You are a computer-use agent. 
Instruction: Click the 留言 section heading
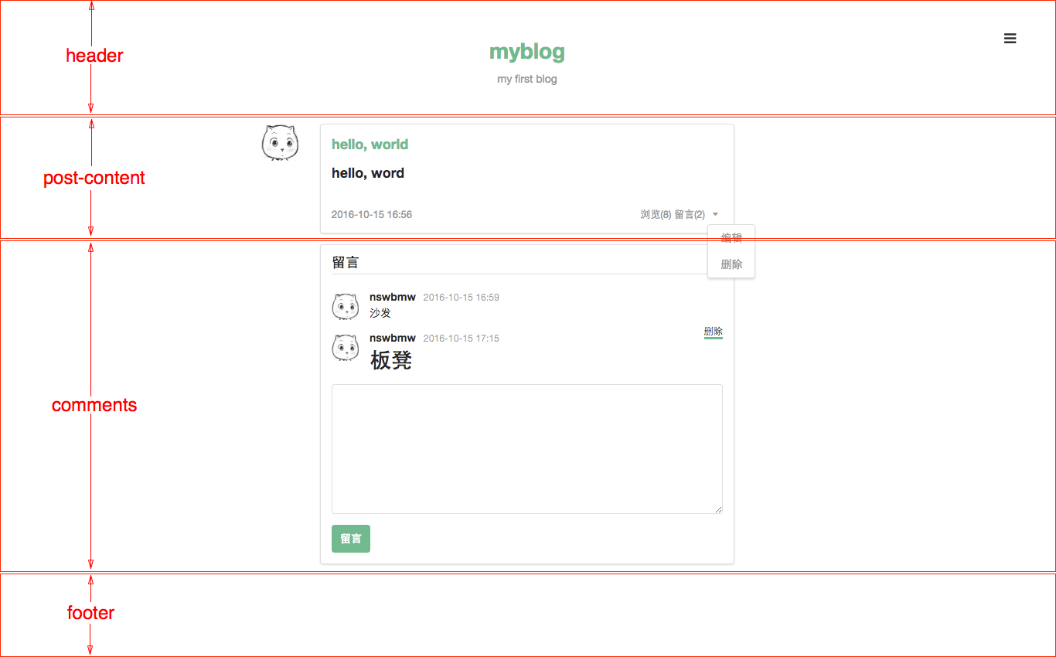[346, 263]
